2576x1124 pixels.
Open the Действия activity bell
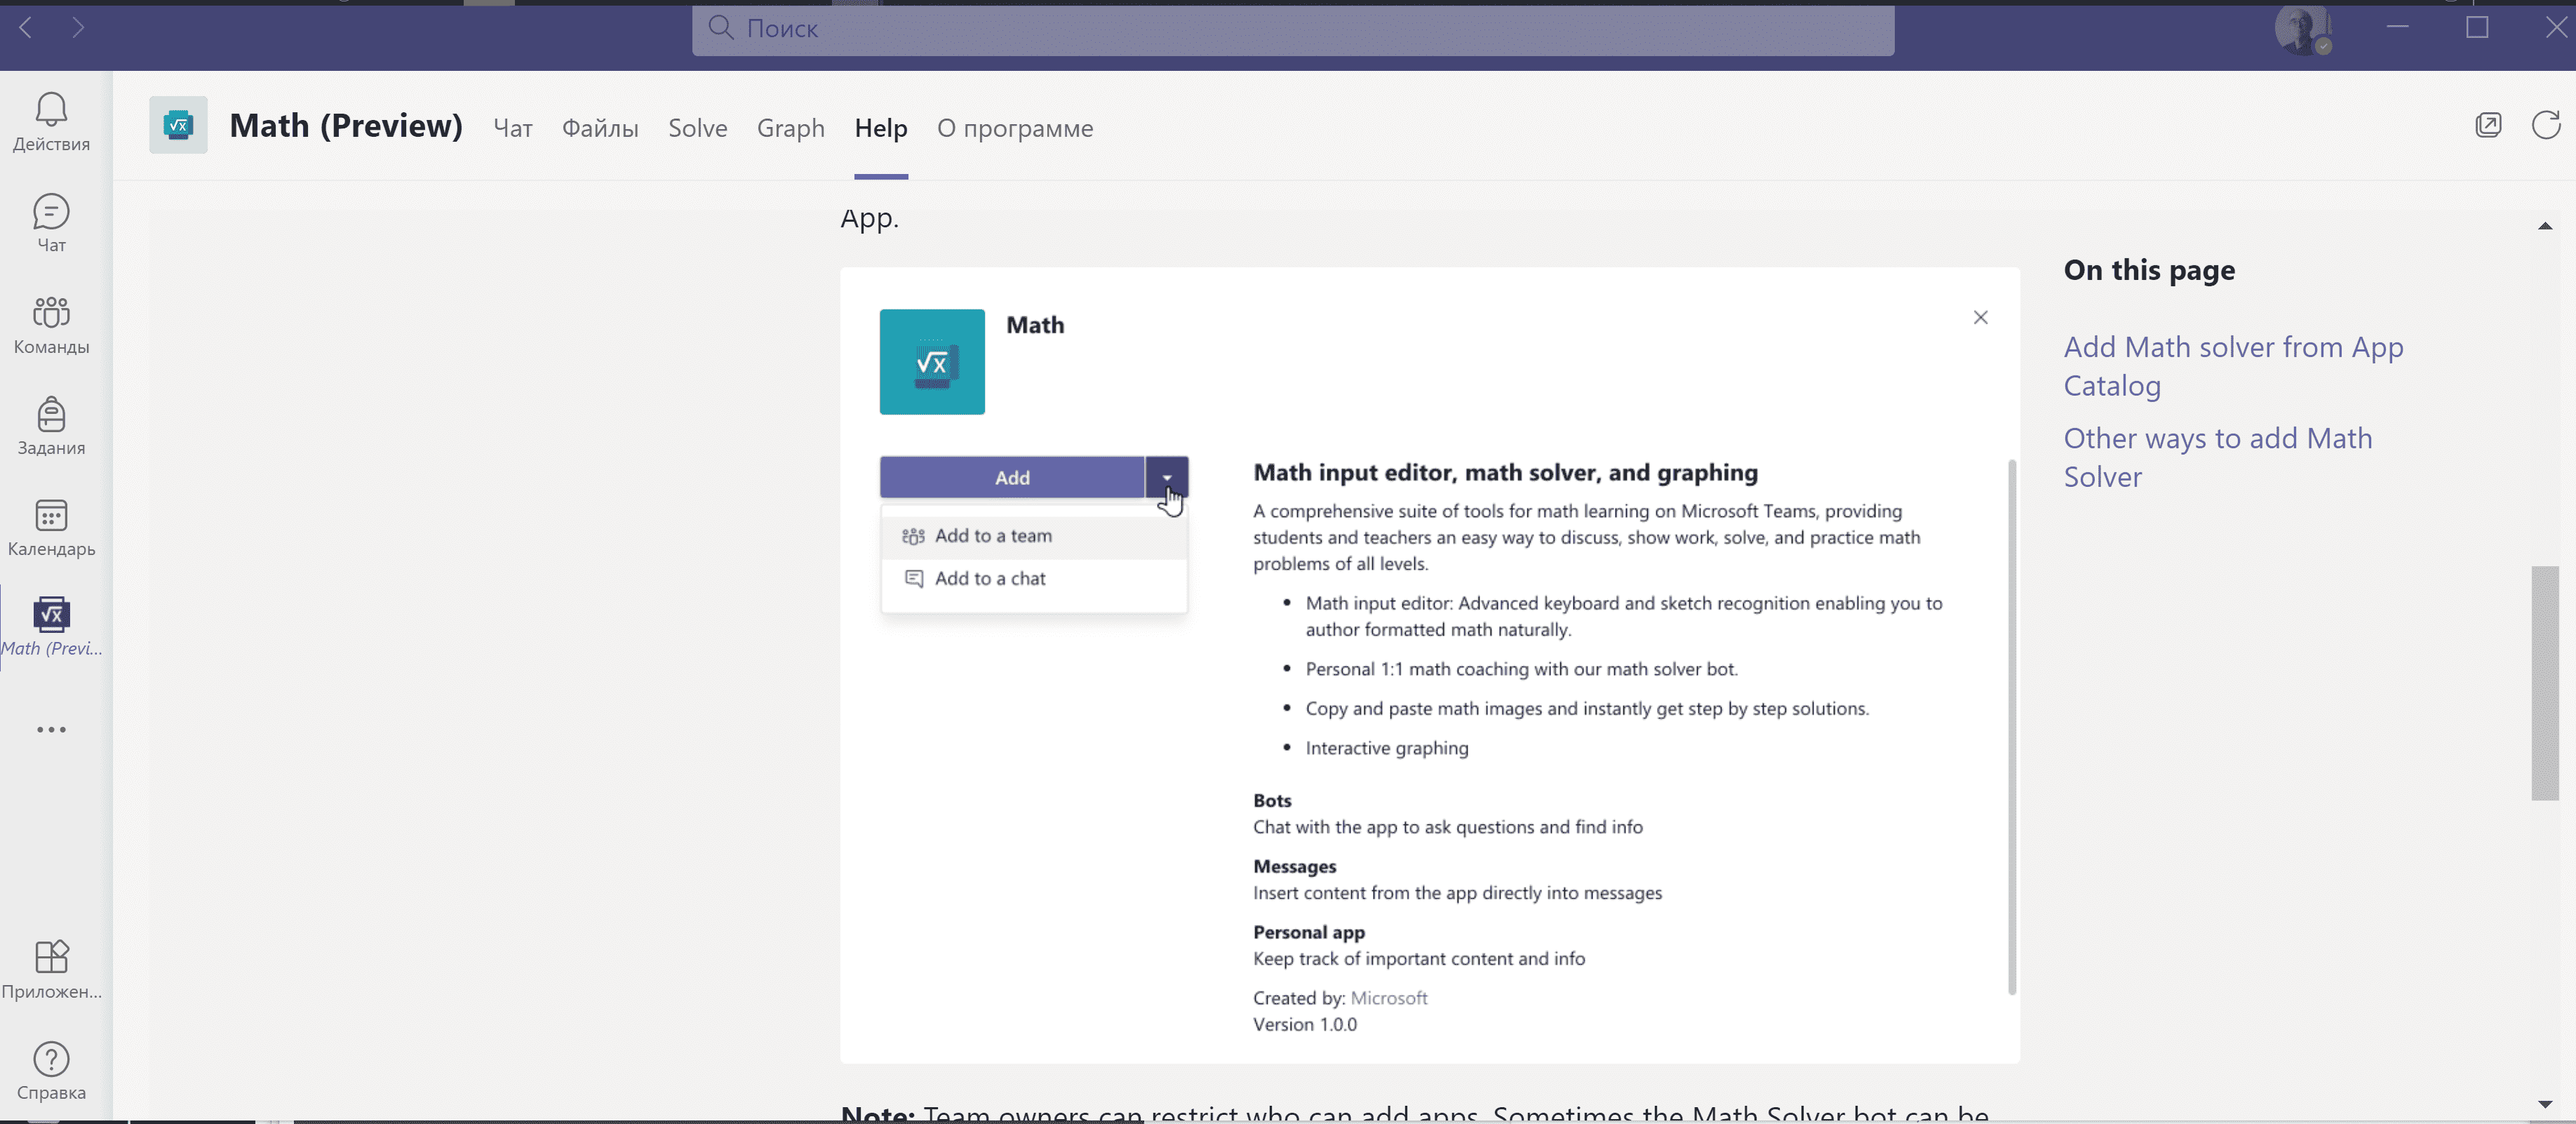pyautogui.click(x=51, y=122)
